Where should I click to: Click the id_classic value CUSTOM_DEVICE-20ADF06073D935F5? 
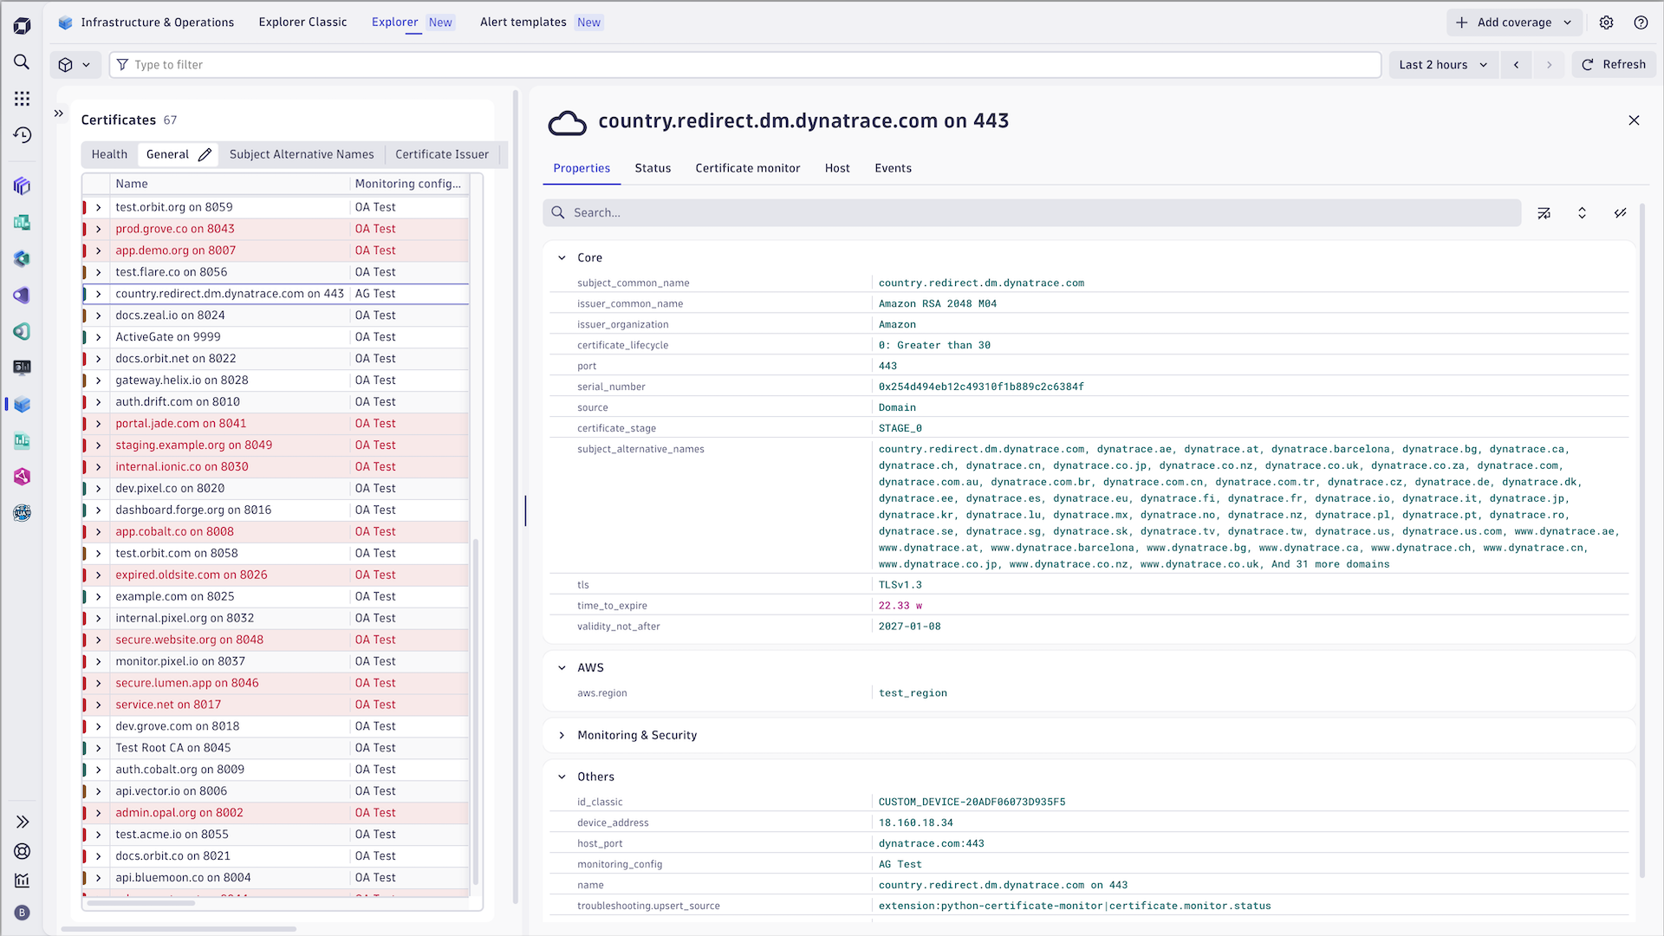coord(972,803)
